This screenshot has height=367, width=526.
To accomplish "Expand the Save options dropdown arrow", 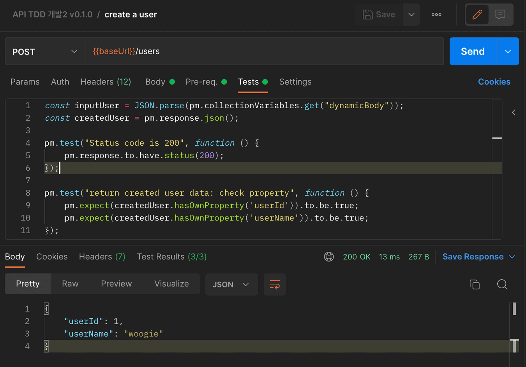I will click(x=411, y=15).
